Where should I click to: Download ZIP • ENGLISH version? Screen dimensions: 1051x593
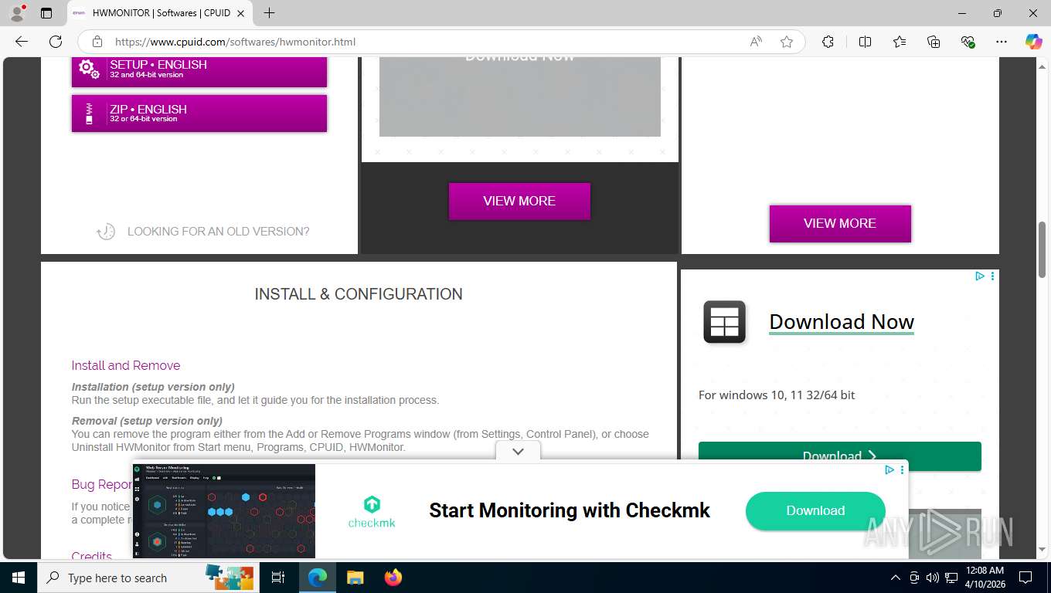point(199,114)
